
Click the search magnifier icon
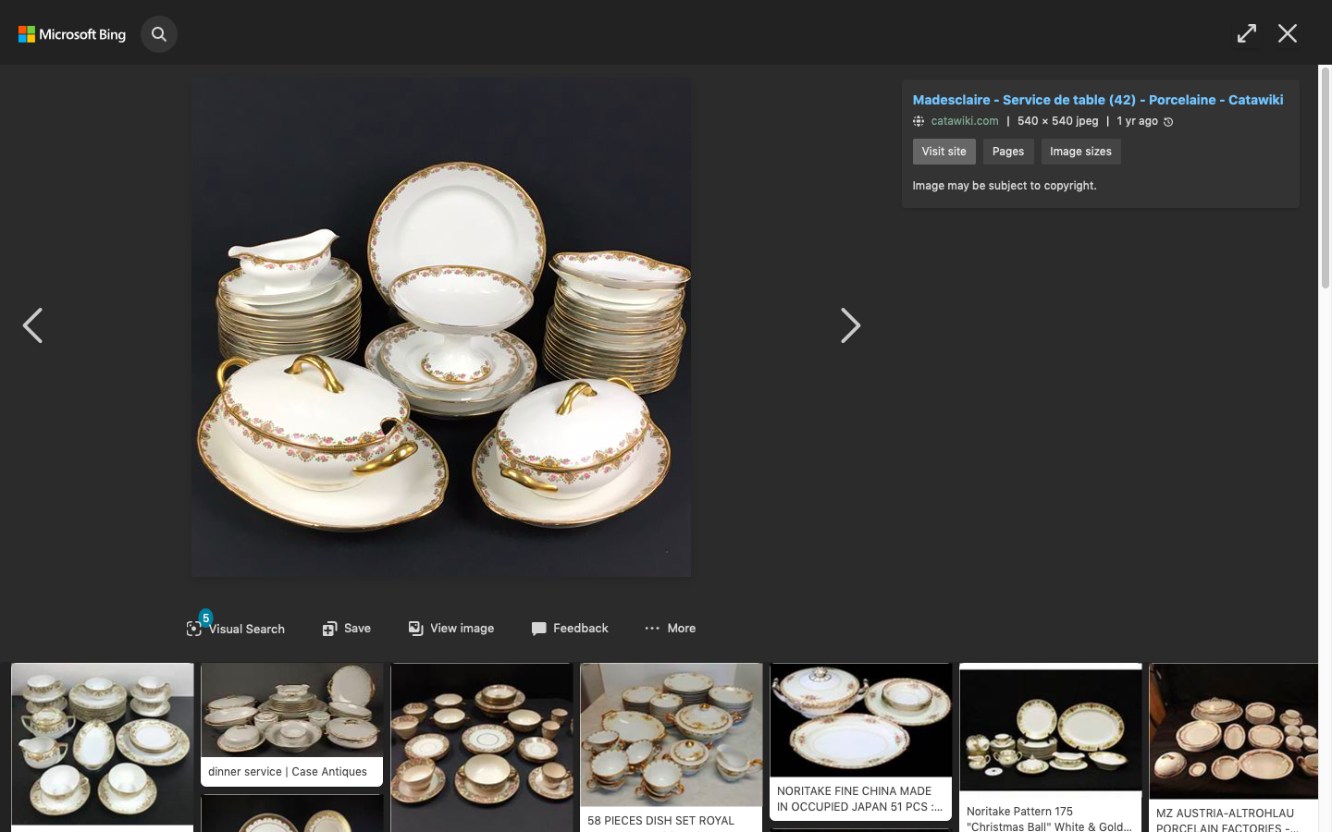(159, 34)
